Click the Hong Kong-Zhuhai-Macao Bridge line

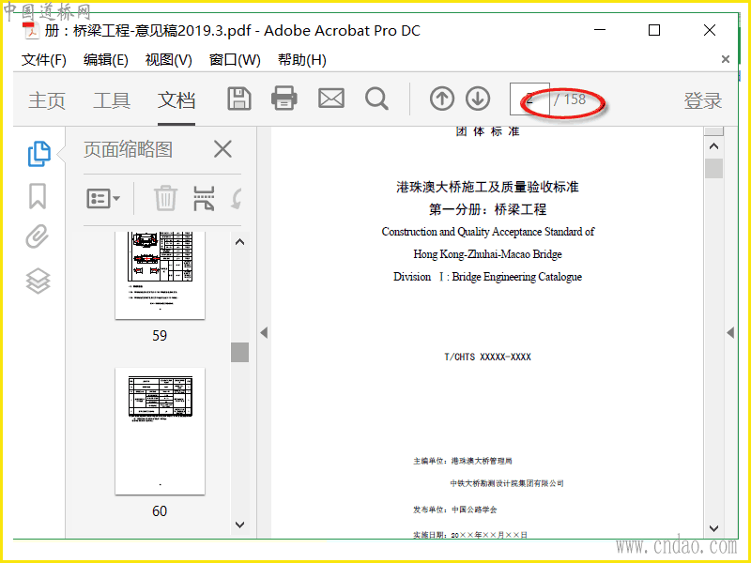[487, 254]
